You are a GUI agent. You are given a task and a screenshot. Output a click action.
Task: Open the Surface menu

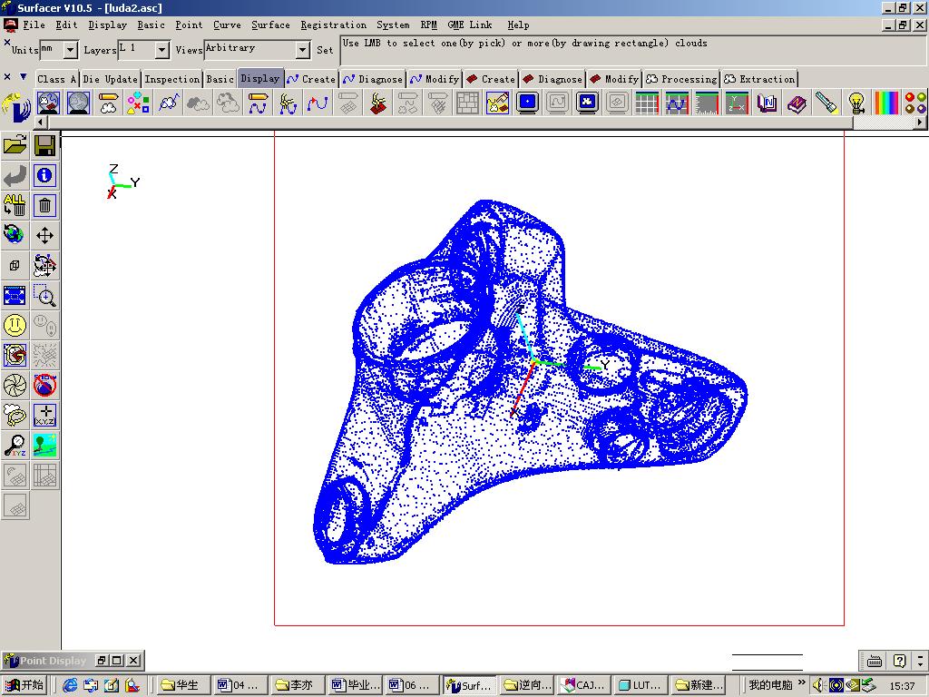pos(270,25)
